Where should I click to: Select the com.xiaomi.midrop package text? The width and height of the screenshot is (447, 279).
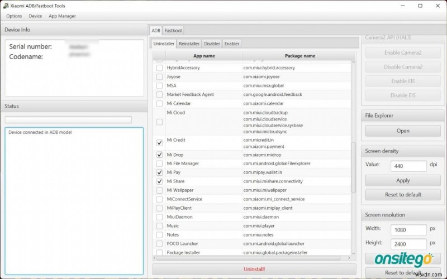tap(262, 155)
